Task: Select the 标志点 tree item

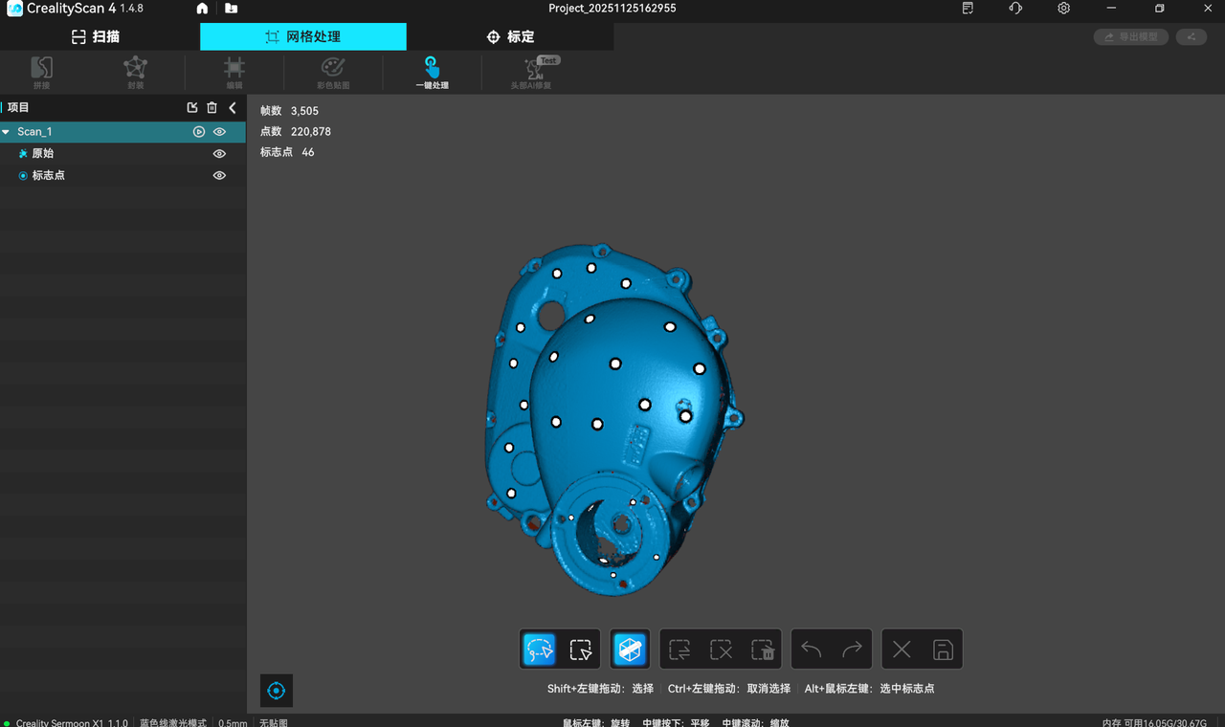Action: click(x=48, y=176)
